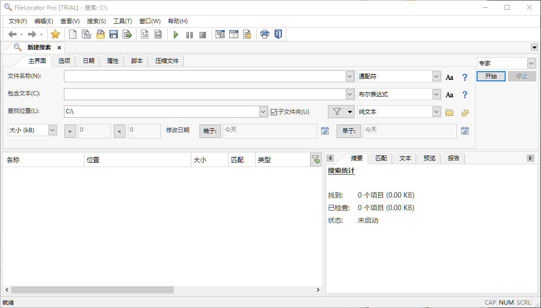Open the 通配符 dropdown

click(x=436, y=76)
